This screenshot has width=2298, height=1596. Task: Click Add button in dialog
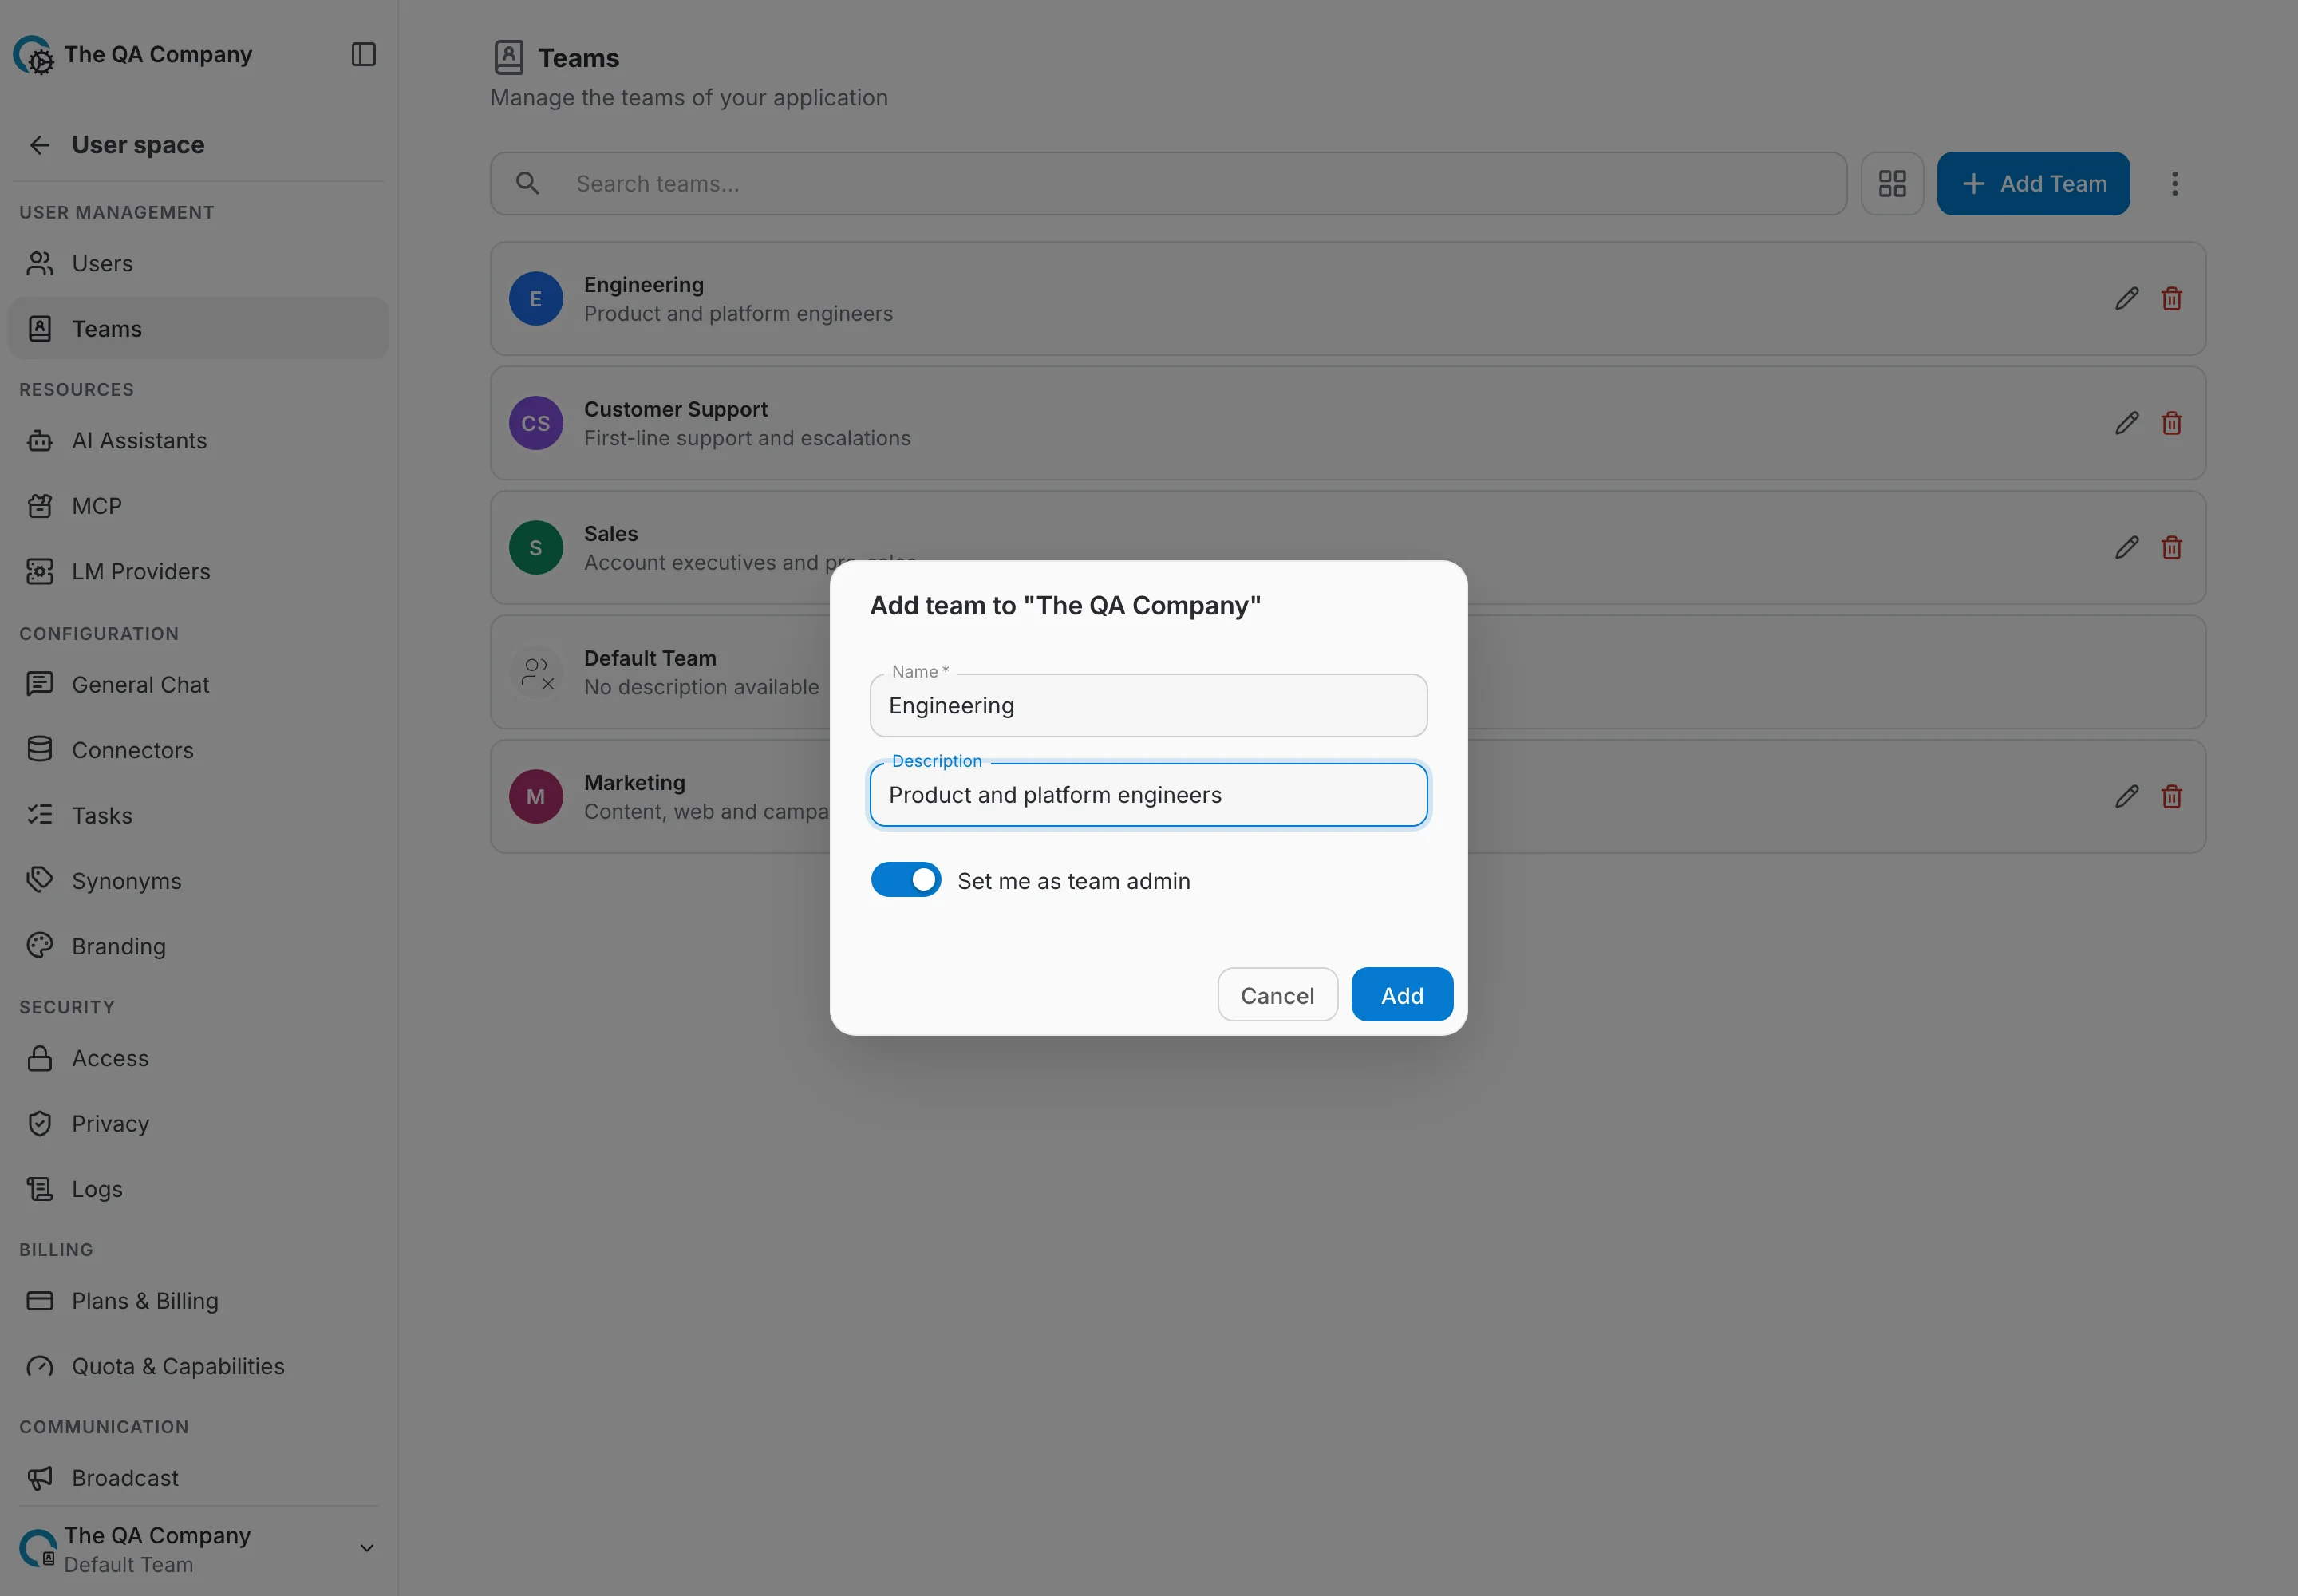tap(1401, 995)
